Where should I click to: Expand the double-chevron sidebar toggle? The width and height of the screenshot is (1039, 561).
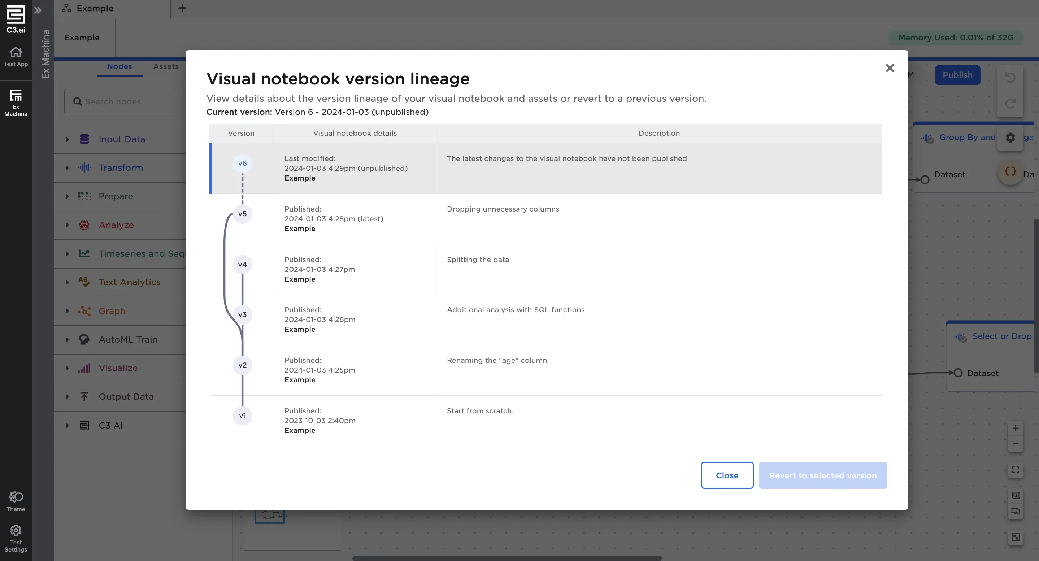click(38, 10)
